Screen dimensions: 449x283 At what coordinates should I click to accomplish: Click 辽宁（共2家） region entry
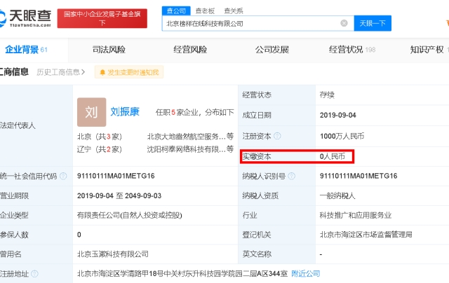[100, 149]
